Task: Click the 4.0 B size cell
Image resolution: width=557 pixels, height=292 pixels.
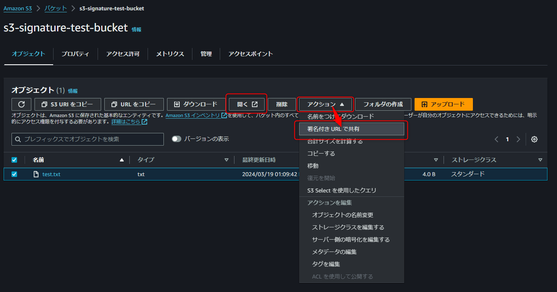Action: pos(429,174)
